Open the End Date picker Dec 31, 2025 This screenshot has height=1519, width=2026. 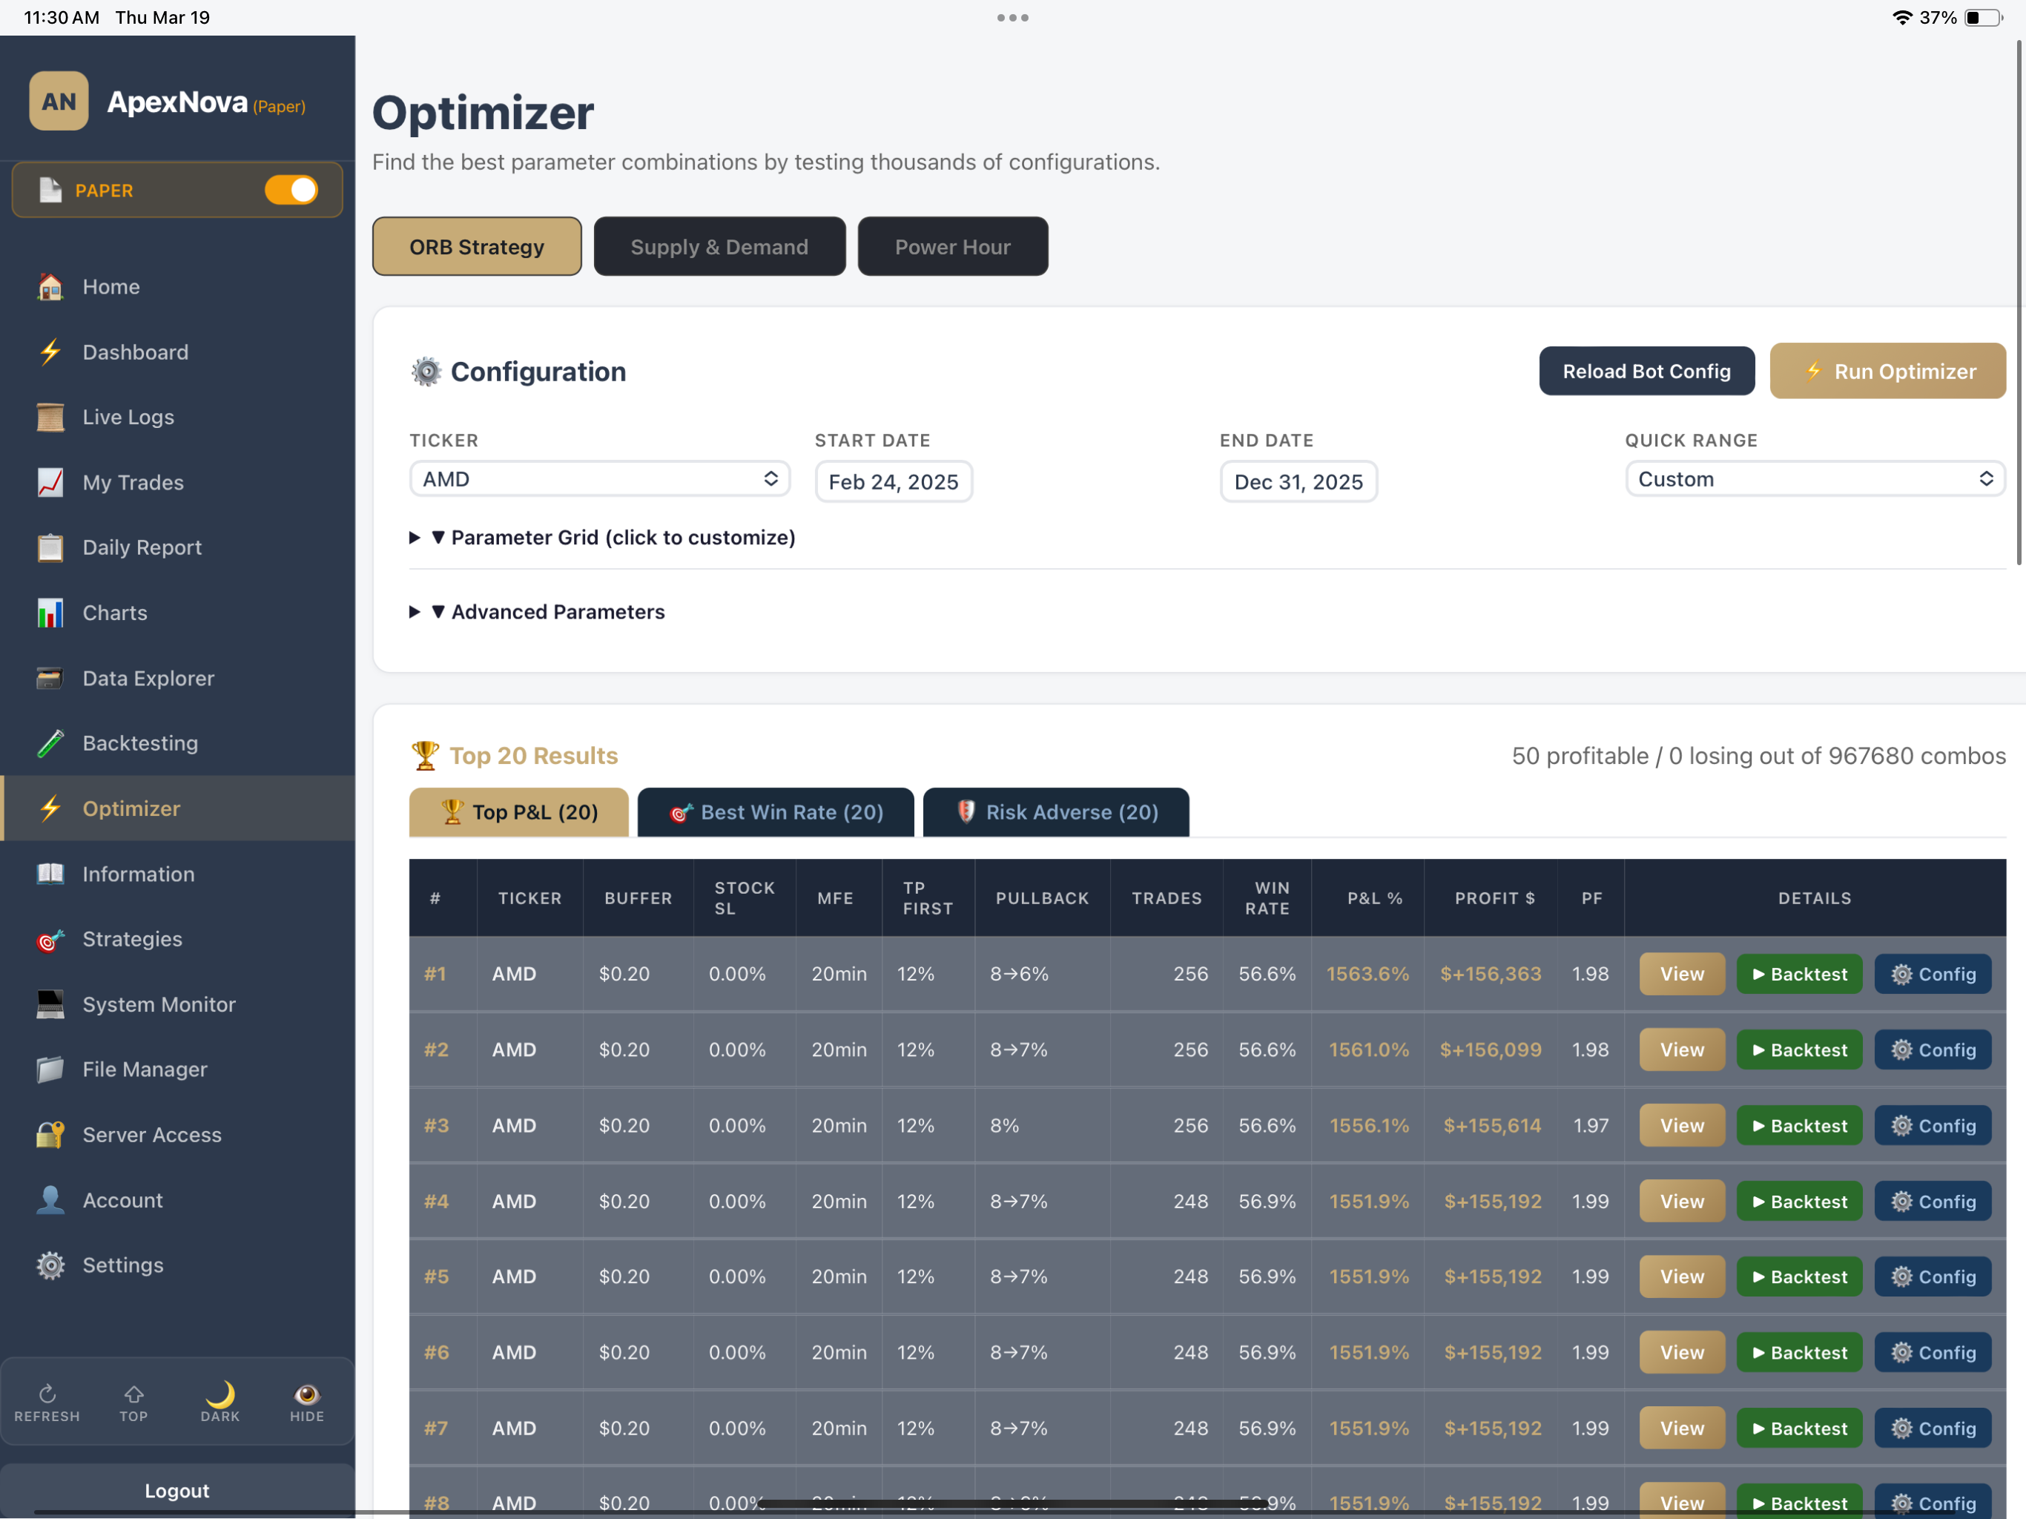(1299, 482)
